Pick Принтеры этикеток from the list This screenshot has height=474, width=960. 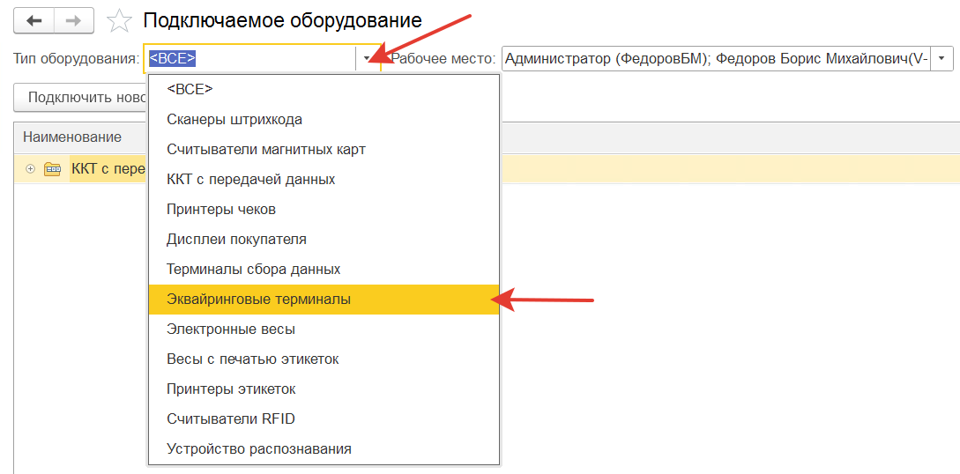pyautogui.click(x=324, y=389)
